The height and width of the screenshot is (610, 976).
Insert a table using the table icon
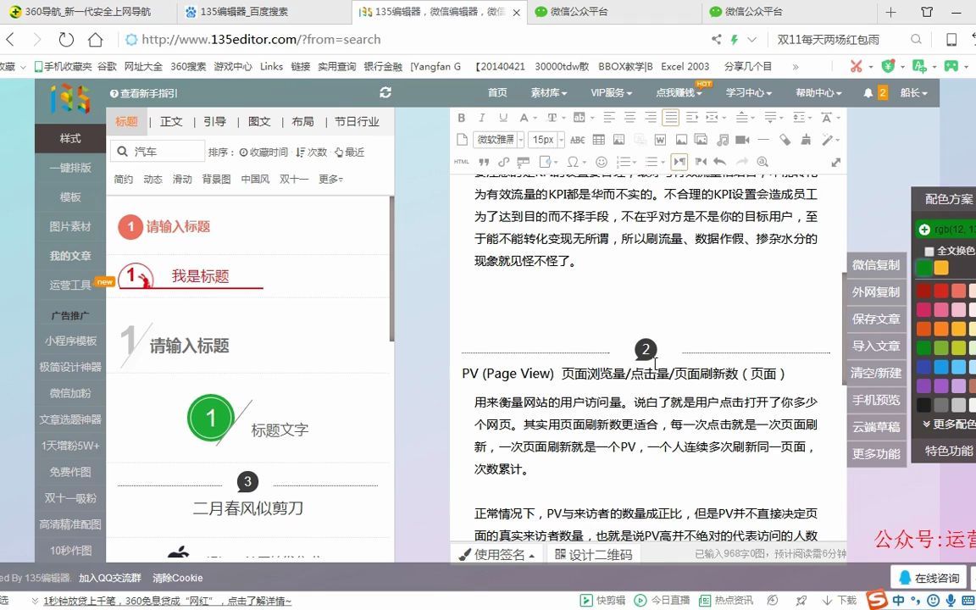coord(600,140)
